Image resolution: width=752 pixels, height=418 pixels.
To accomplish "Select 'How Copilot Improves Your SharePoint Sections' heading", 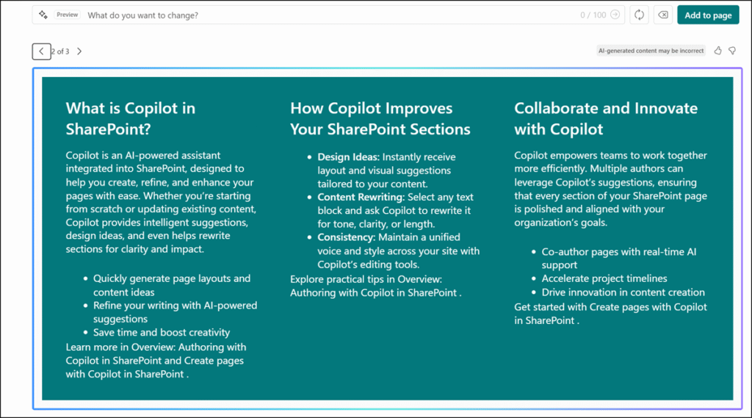I will click(x=380, y=118).
